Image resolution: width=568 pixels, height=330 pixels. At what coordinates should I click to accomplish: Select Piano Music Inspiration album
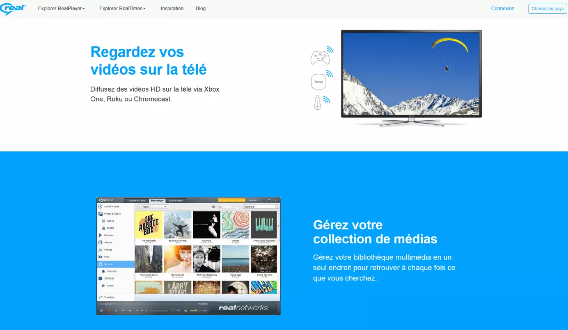point(264,225)
